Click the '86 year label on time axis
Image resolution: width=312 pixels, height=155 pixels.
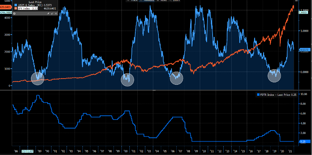(16, 151)
